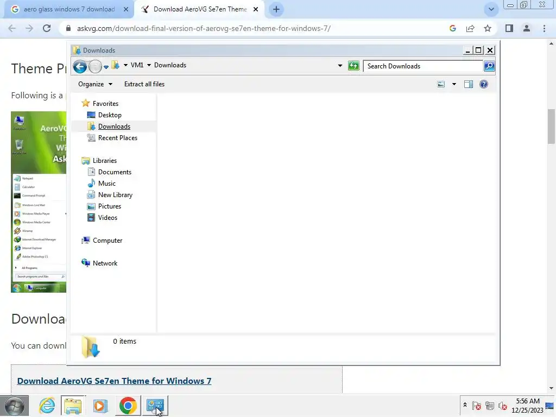Open explorer help icon
Image resolution: width=556 pixels, height=417 pixels.
(484, 84)
